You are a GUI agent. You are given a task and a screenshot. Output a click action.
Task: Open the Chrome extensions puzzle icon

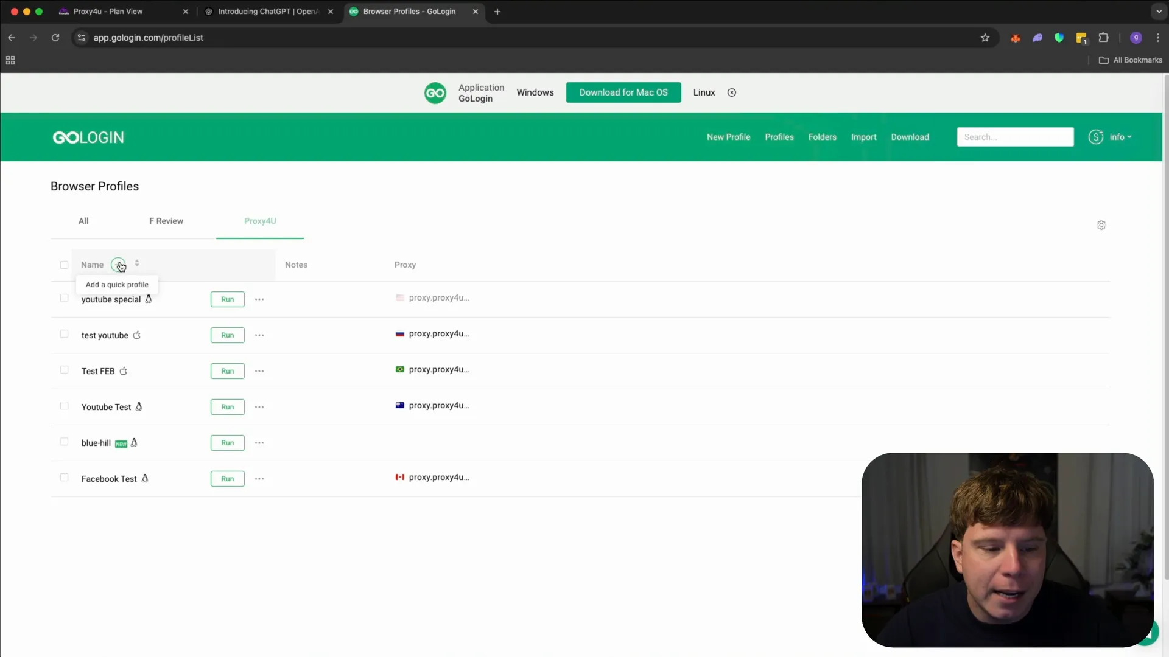pos(1103,38)
